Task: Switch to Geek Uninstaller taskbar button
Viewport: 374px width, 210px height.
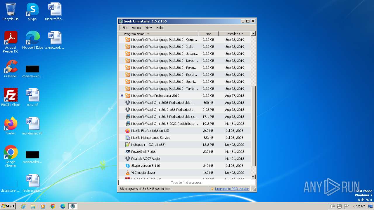Action: [73, 206]
